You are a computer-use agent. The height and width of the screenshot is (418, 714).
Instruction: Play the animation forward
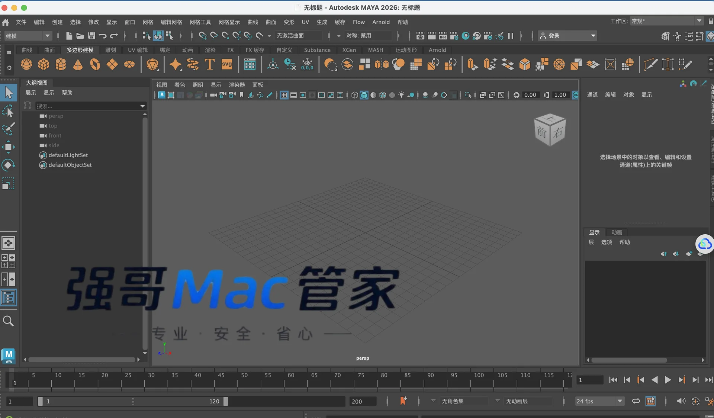(x=668, y=380)
